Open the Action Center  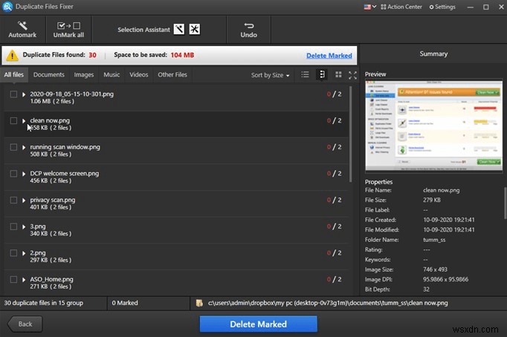[x=401, y=7]
